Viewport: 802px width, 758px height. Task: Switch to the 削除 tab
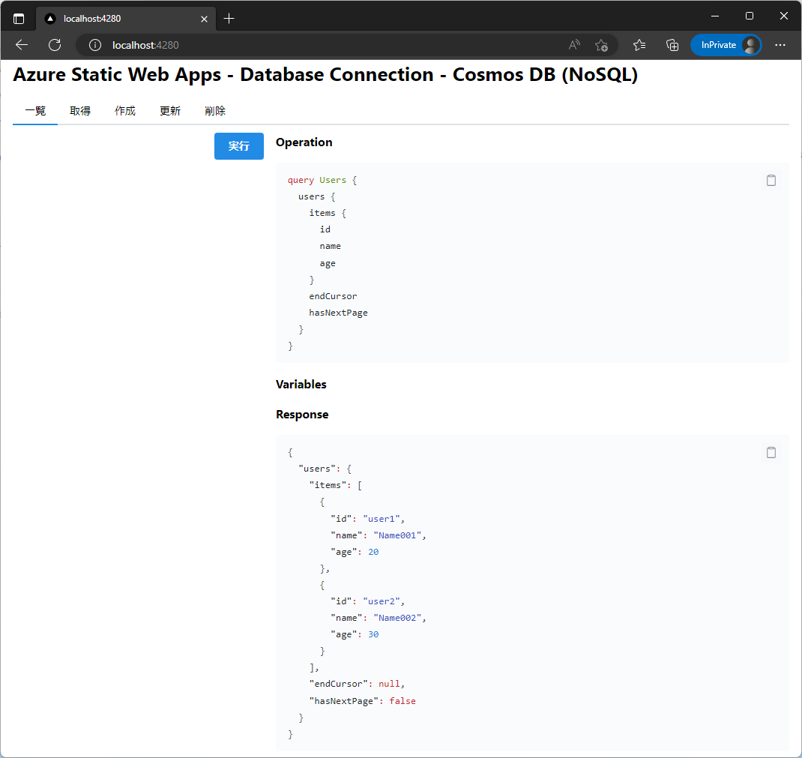tap(215, 111)
